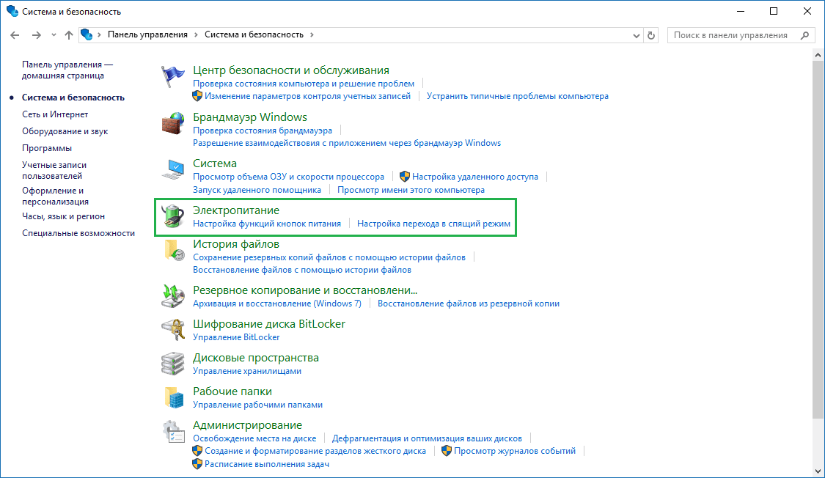The image size is (825, 478).
Task: Expand the address bar history dropdown
Action: point(636,35)
